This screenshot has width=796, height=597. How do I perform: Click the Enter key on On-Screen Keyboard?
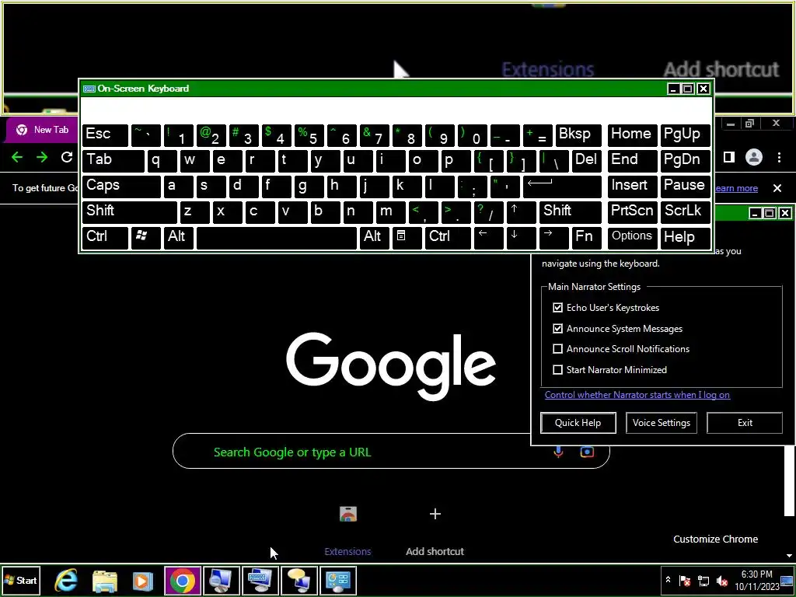click(x=562, y=187)
